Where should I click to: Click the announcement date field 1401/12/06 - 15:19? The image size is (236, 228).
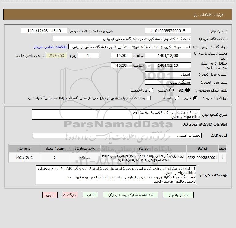[44, 31]
